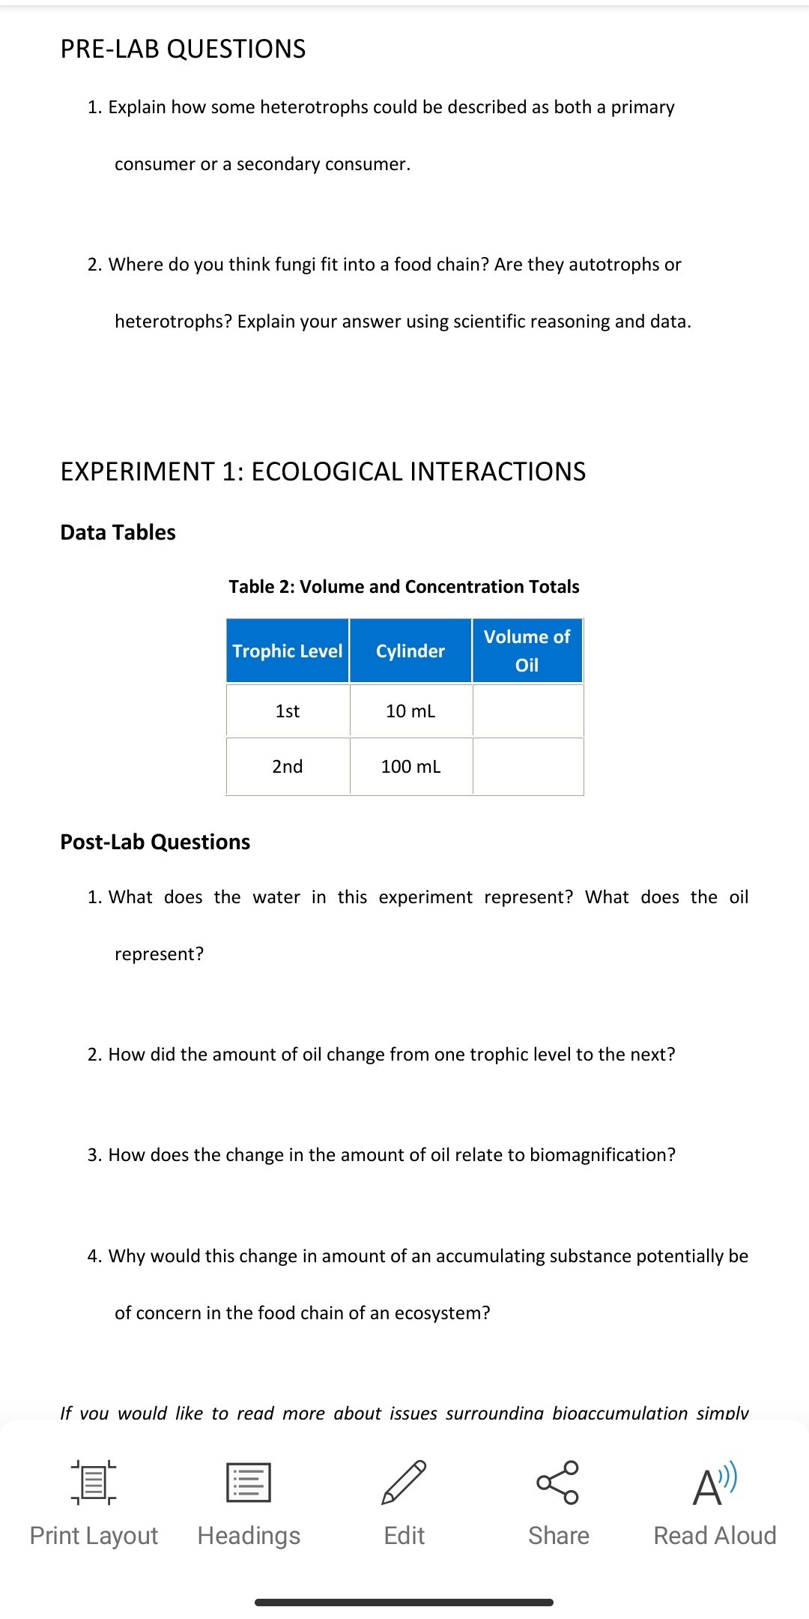Select the Post-Lab Questions heading
809x1619 pixels.
point(154,842)
